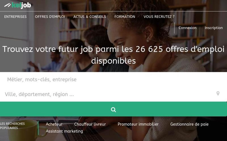Image resolution: width=227 pixels, height=141 pixels.
Task: Click the job offers headline text
Action: (x=113, y=55)
